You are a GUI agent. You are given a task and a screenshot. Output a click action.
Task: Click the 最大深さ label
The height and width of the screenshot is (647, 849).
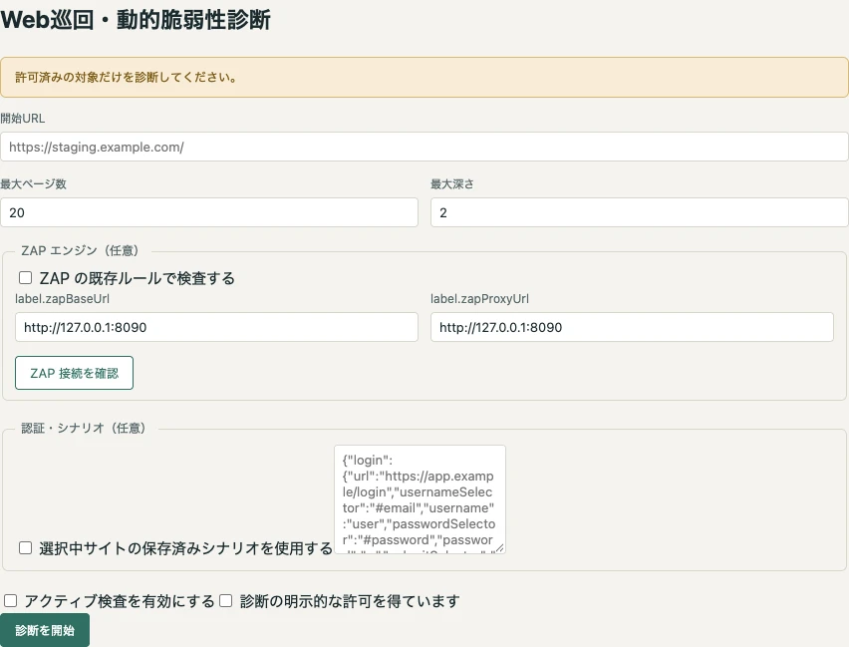point(452,184)
